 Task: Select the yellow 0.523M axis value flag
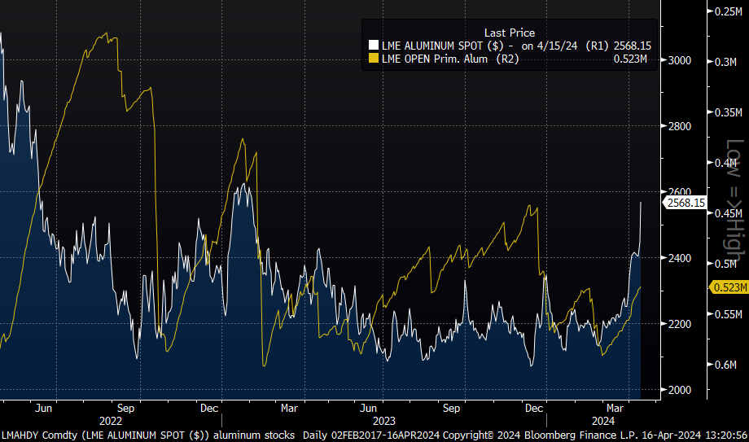coord(729,287)
